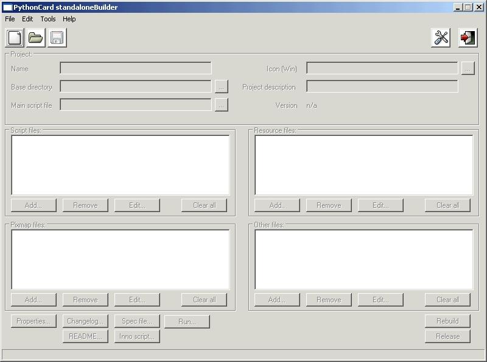Click Remove under Other files
487x362 pixels.
point(329,300)
